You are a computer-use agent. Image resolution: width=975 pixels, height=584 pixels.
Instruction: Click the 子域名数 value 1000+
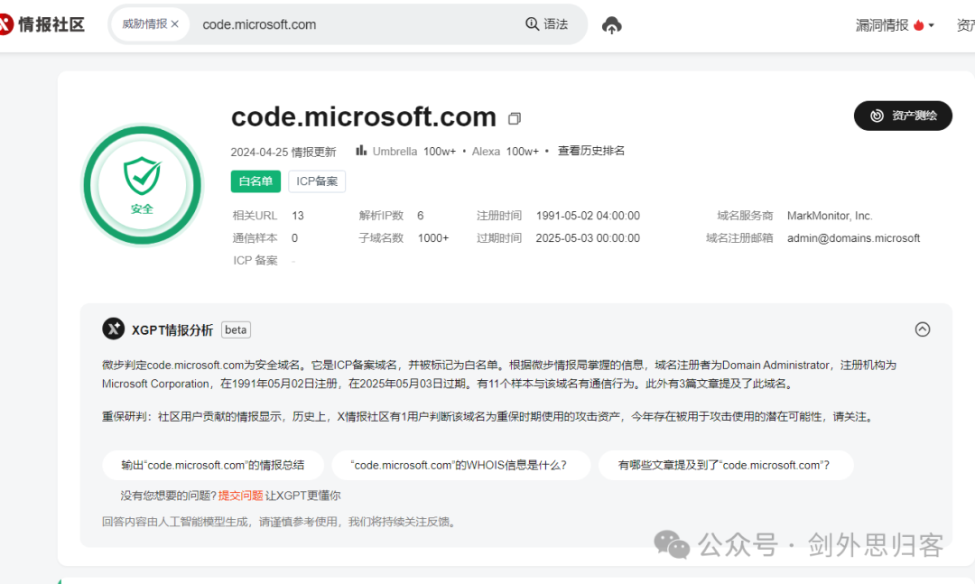pyautogui.click(x=432, y=238)
